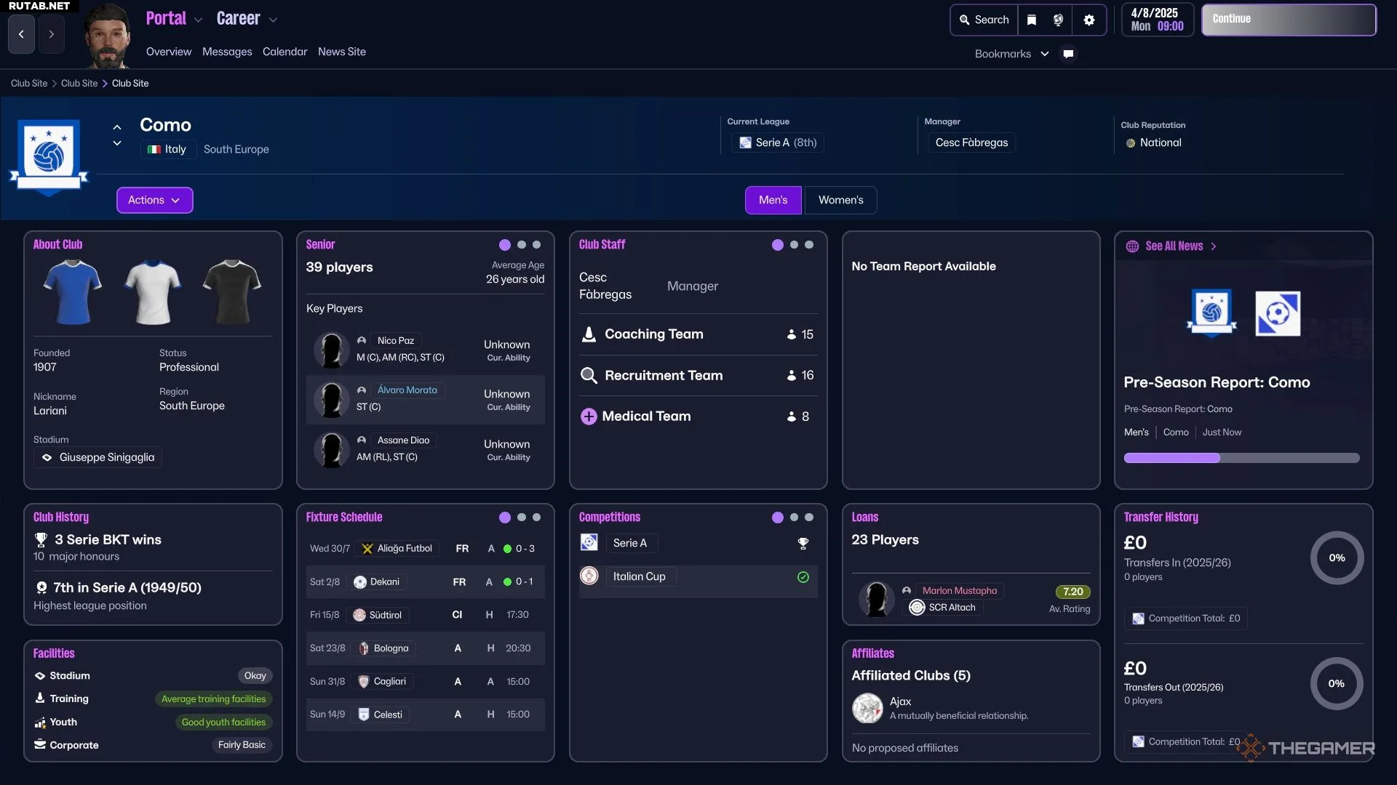Select second pagination dot in Senior panel
The height and width of the screenshot is (785, 1397).
(x=521, y=245)
